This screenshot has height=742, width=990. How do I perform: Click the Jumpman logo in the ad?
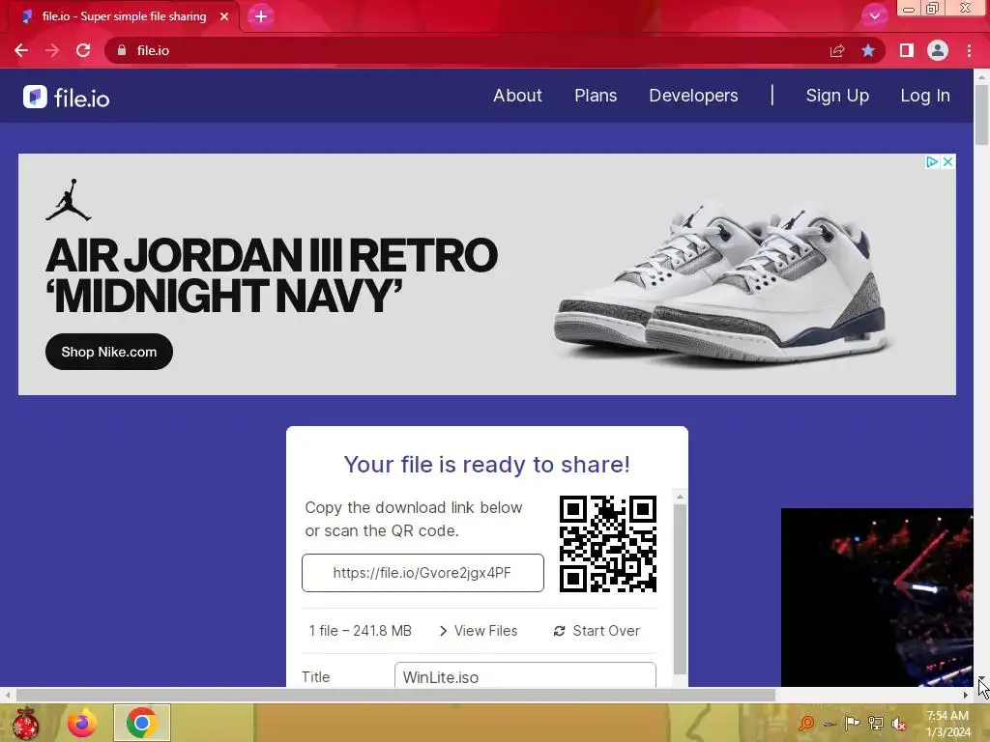tap(69, 200)
